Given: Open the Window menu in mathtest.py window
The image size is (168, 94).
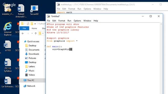Looking at the screenshot, I should coord(97,9).
